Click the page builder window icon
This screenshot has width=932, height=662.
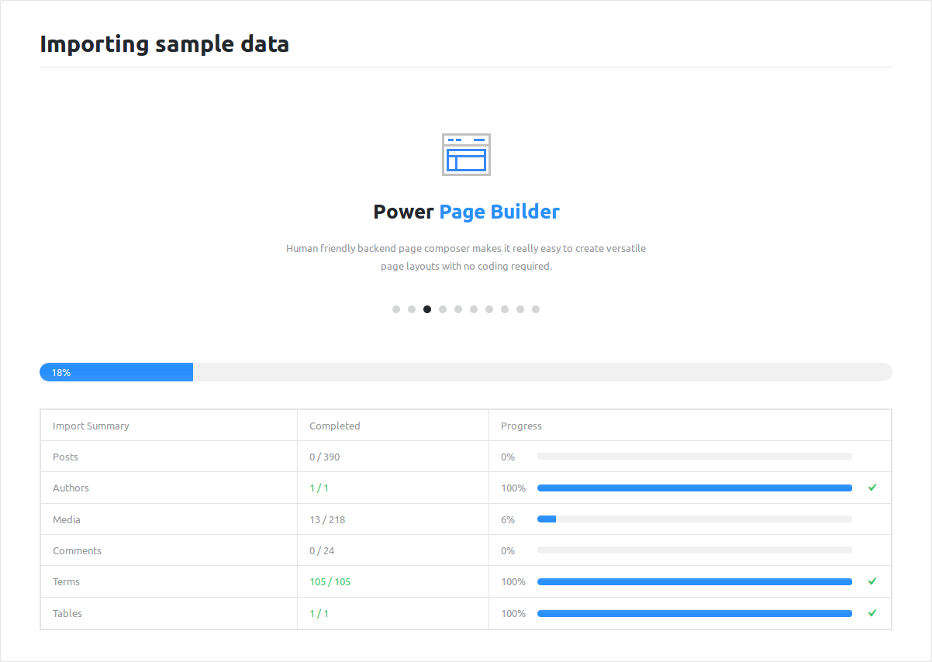point(466,154)
